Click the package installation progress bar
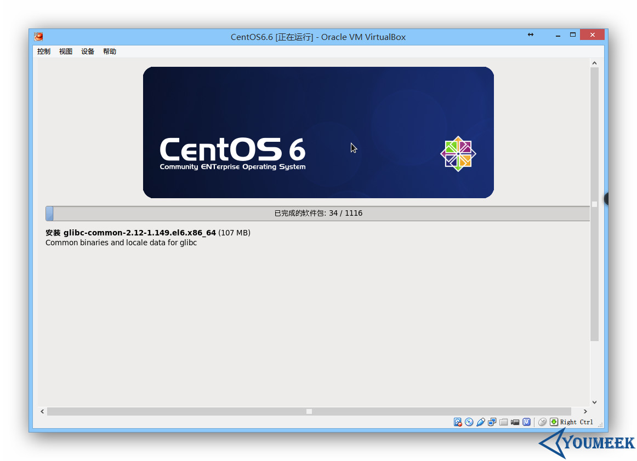Screen dimensions: 637x461 (x=318, y=213)
